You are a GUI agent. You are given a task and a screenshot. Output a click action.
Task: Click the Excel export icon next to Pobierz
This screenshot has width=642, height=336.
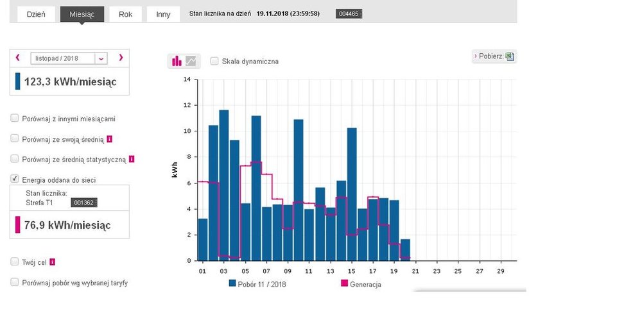point(510,56)
